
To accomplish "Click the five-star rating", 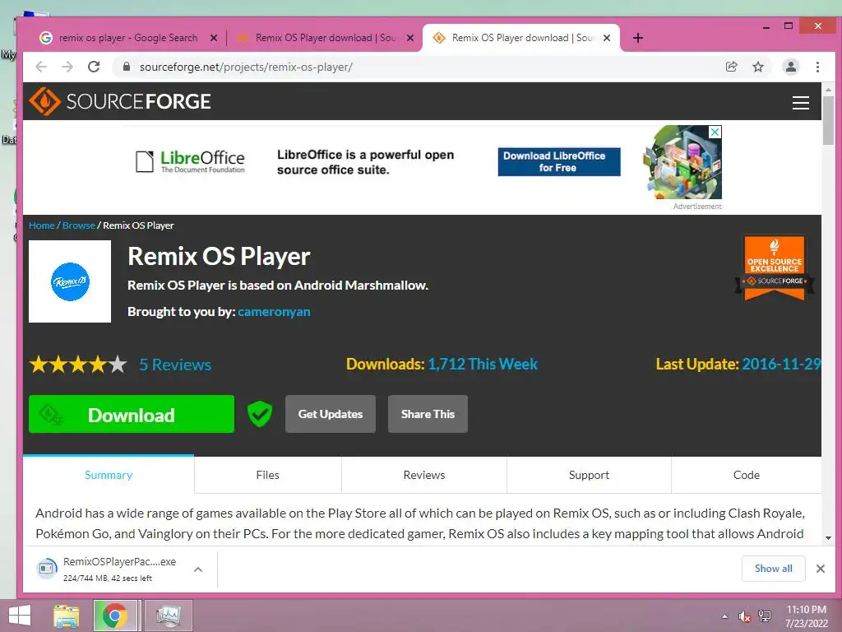I will [78, 365].
